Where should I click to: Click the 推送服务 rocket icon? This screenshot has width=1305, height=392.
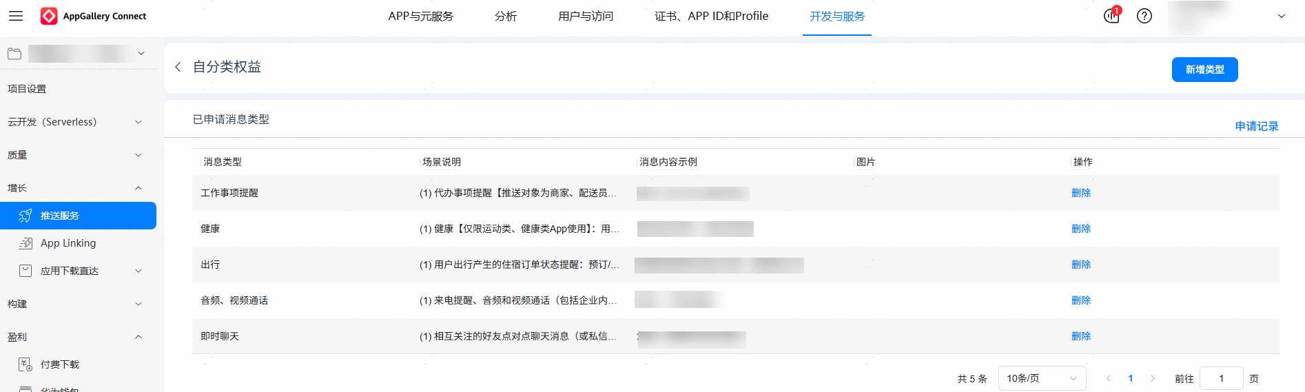pos(25,216)
